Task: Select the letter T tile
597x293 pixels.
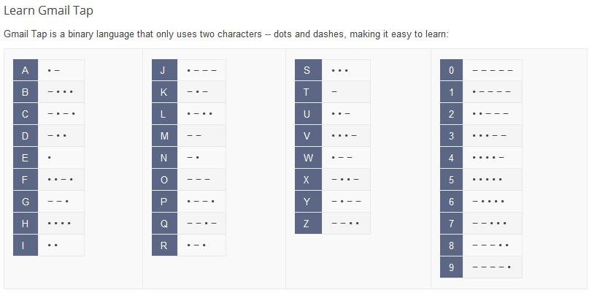Action: pyautogui.click(x=308, y=92)
